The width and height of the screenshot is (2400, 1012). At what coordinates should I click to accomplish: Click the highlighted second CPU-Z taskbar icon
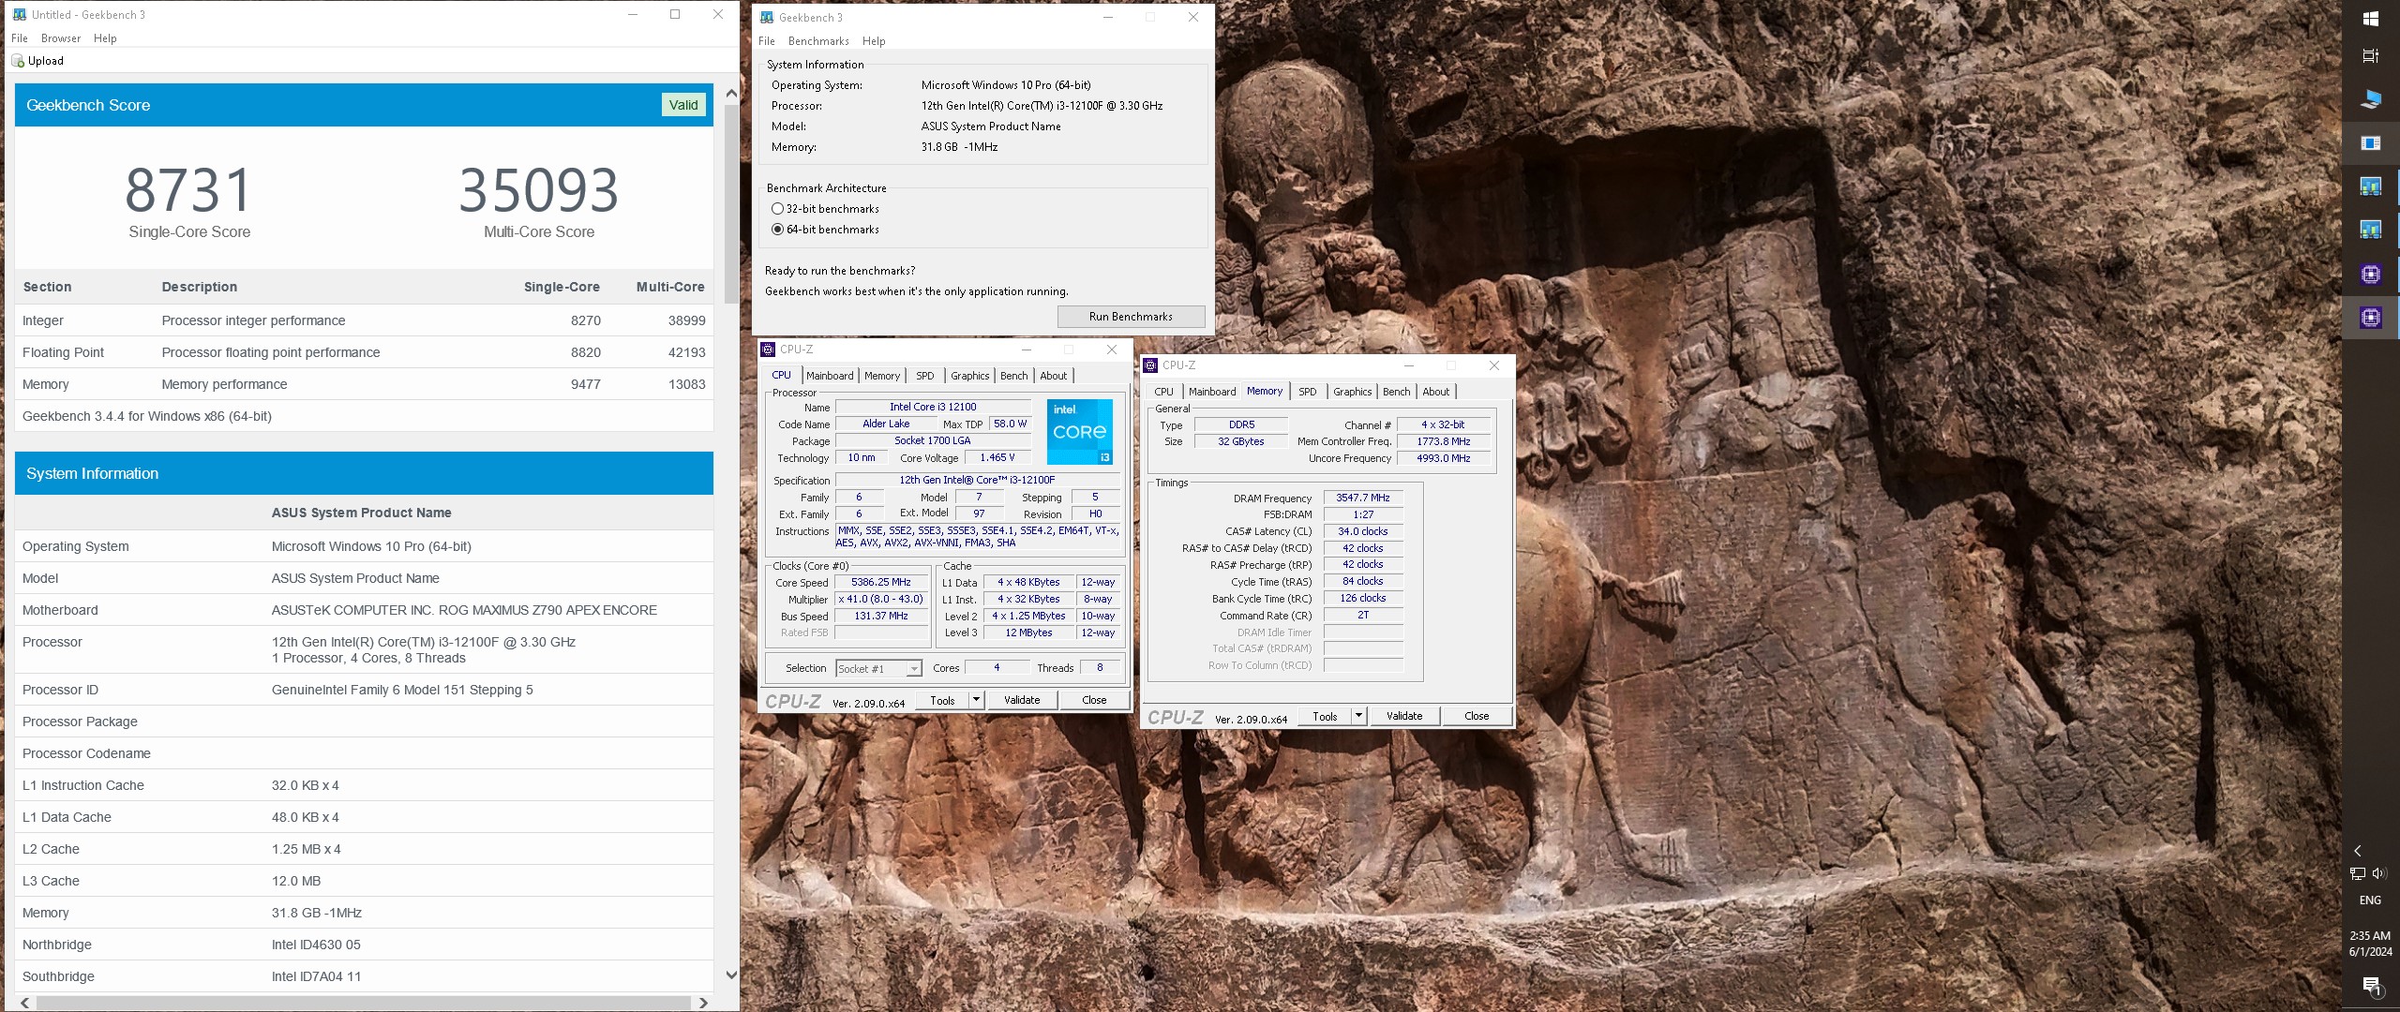(x=2370, y=318)
